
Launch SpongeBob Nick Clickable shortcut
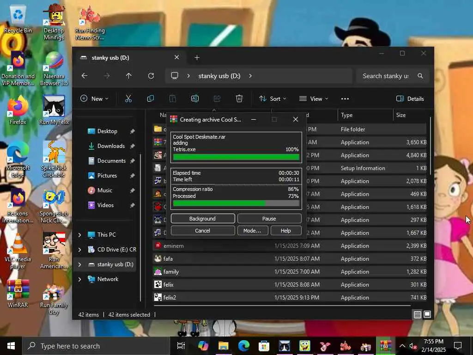pos(54,206)
